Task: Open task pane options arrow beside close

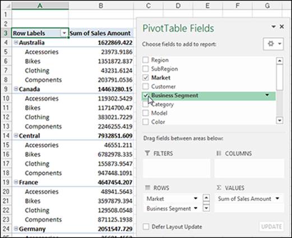Action: (x=274, y=27)
